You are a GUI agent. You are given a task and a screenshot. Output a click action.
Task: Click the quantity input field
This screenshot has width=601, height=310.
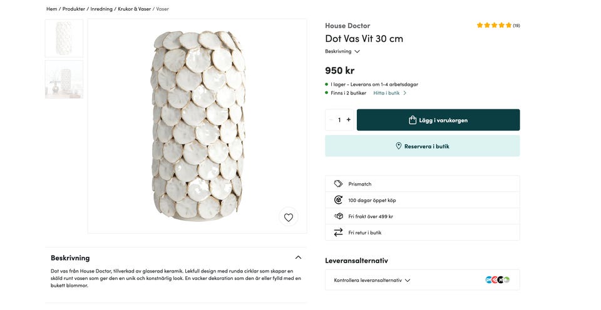[x=339, y=120]
